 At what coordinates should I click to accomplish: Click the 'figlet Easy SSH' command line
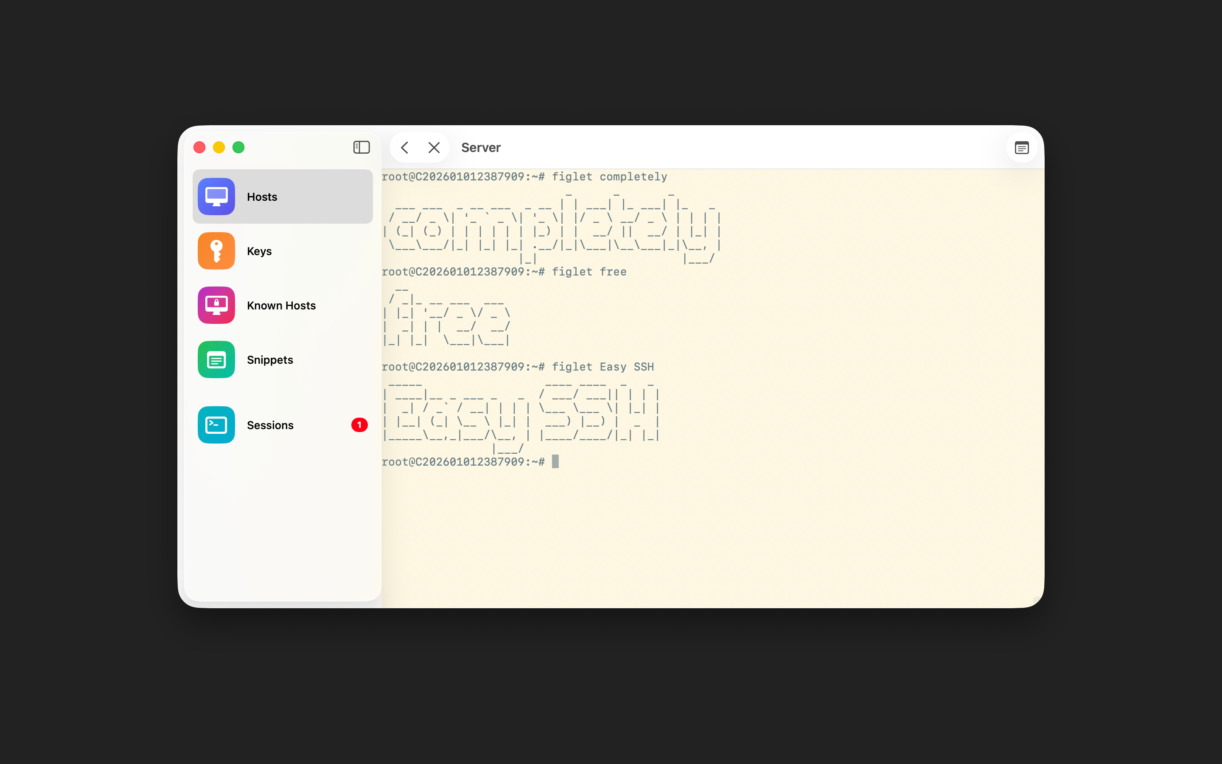tap(518, 367)
